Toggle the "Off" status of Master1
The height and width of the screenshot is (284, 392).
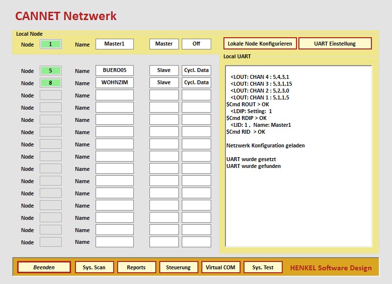pyautogui.click(x=196, y=44)
